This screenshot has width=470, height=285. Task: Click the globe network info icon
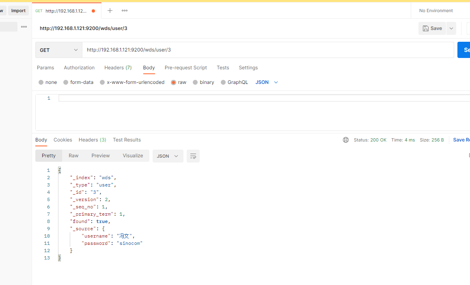(346, 140)
